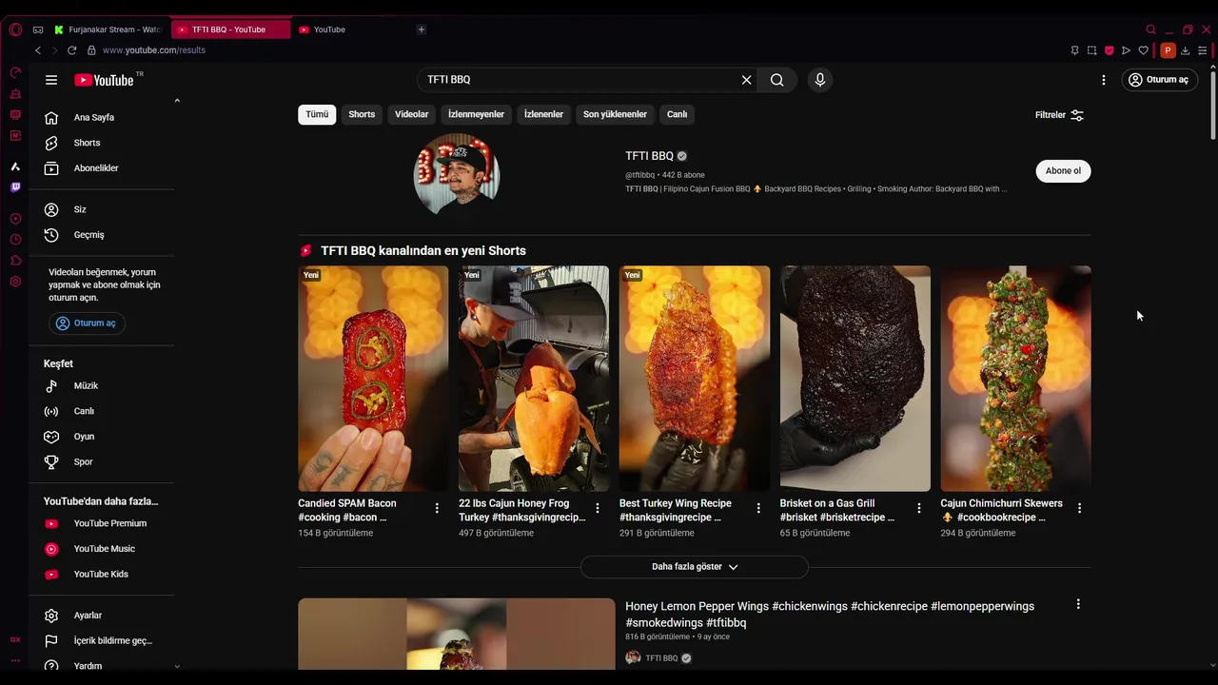Select the İzlenenler filter chip
Image resolution: width=1218 pixels, height=685 pixels.
[x=544, y=114]
